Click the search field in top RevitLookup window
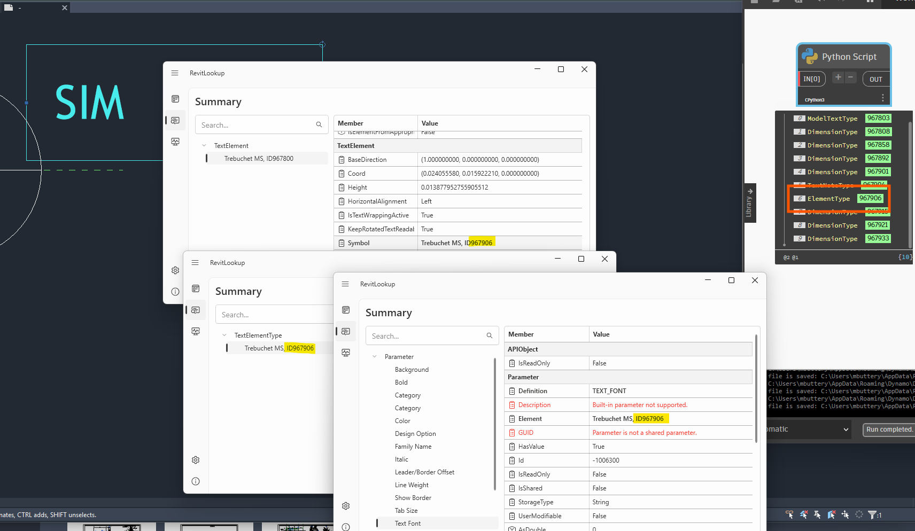 (261, 125)
